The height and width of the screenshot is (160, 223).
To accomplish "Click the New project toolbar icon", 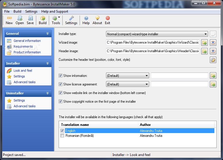I will click(9, 18).
